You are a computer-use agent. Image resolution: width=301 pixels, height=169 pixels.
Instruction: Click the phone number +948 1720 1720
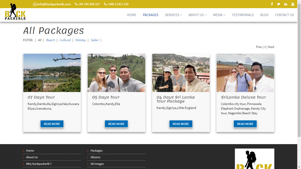[118, 4]
